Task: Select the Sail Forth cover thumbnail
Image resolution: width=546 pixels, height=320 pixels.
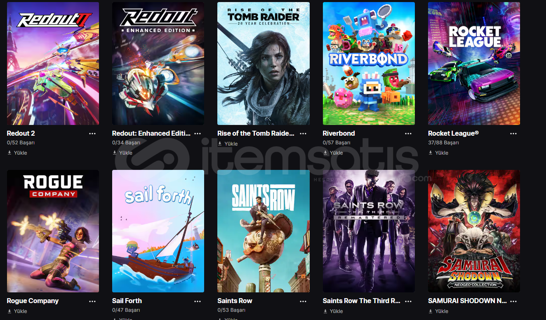Action: click(x=158, y=231)
